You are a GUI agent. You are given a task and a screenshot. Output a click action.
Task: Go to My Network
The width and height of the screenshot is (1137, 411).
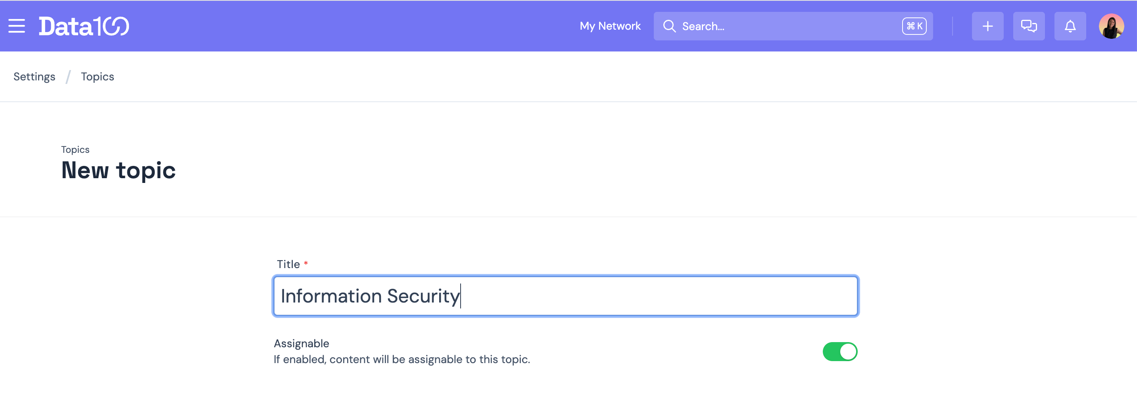(610, 26)
